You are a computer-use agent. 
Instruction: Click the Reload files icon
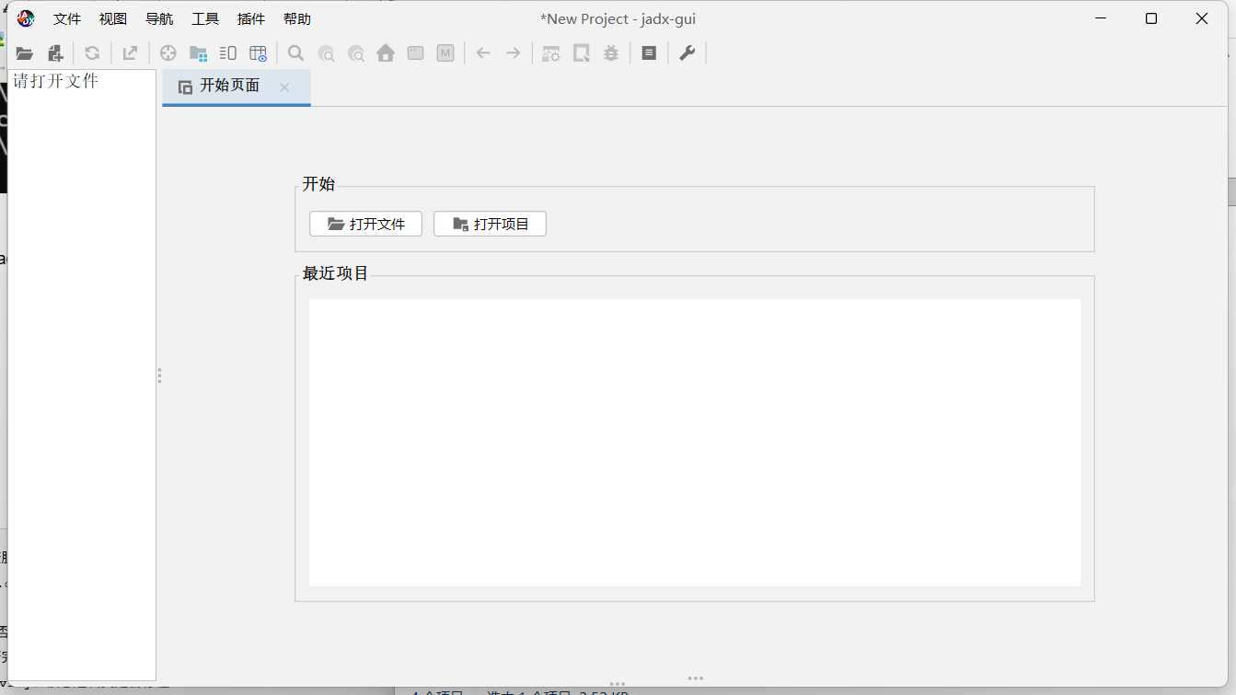tap(92, 53)
